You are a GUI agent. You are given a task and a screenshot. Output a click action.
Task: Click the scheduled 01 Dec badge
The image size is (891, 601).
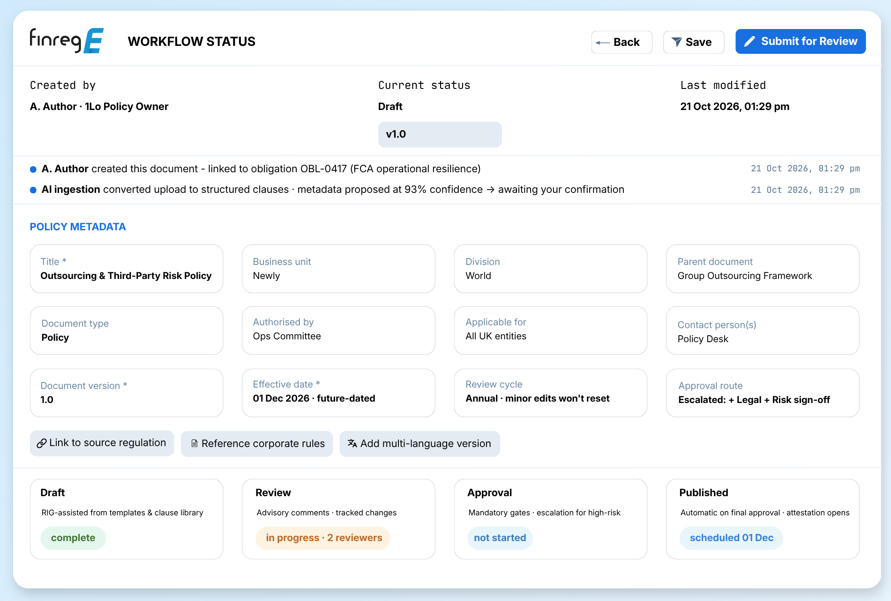coord(731,538)
